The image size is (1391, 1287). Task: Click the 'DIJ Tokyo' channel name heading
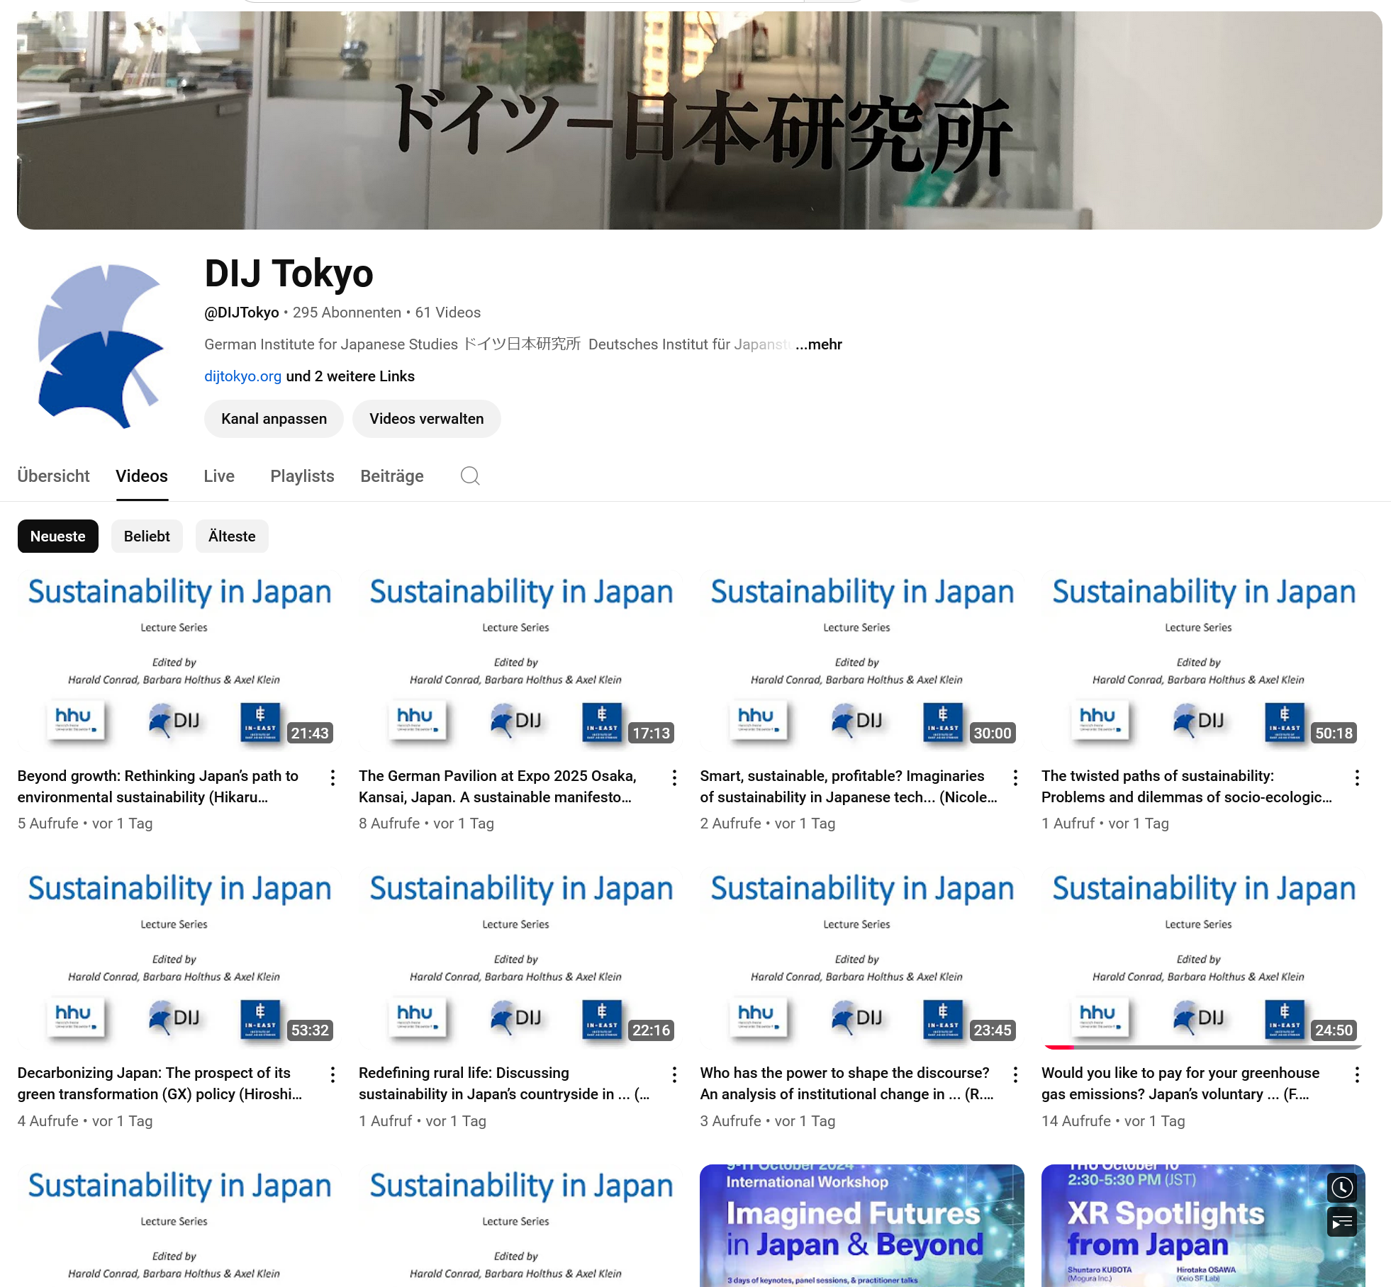click(289, 274)
